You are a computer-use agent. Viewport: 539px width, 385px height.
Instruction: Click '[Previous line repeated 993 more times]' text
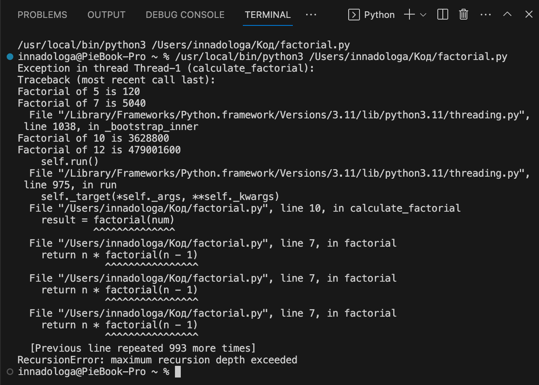click(x=143, y=348)
